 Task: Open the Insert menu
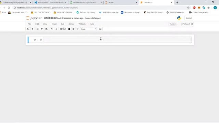coord(54,24)
